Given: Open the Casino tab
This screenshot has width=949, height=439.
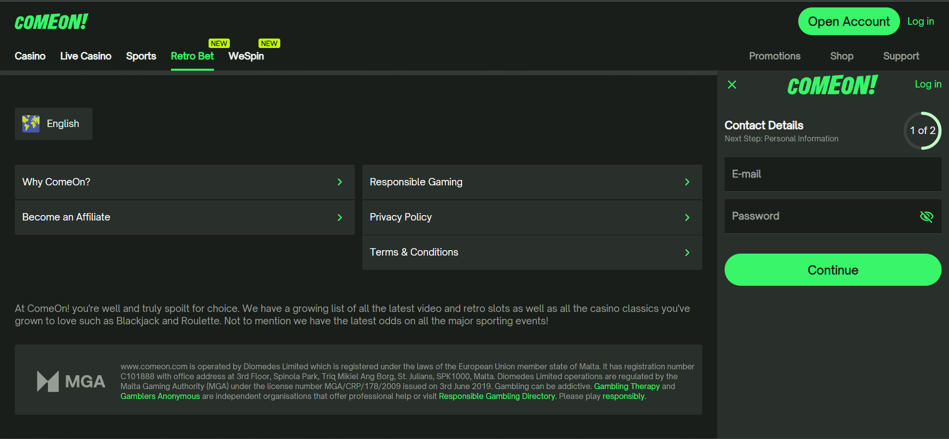Looking at the screenshot, I should [30, 56].
